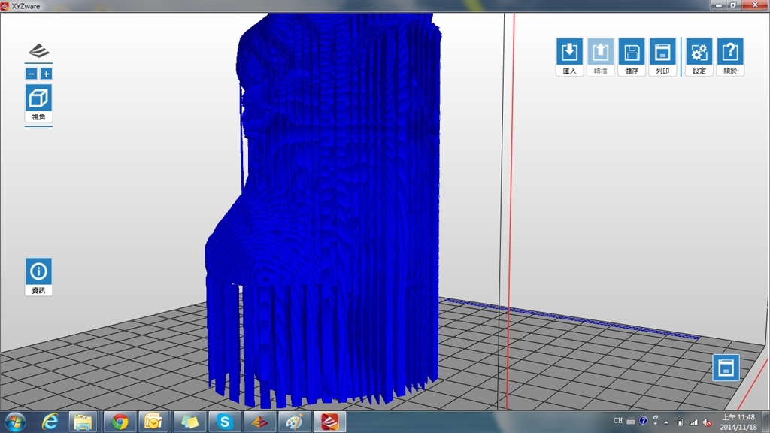This screenshot has height=433, width=770.
Task: Open the 資訊 info button
Action: pyautogui.click(x=38, y=277)
